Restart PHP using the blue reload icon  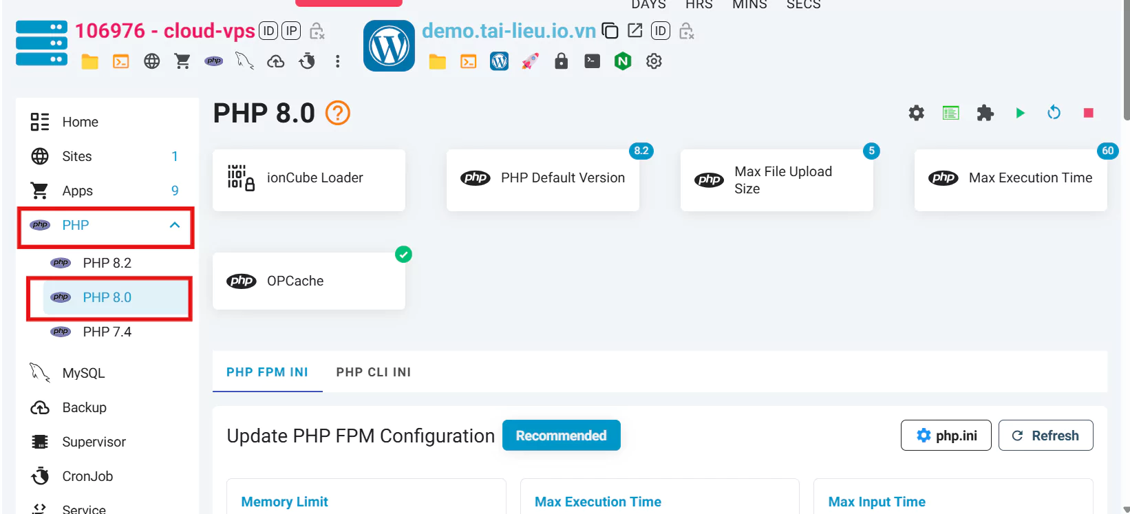[x=1054, y=113]
